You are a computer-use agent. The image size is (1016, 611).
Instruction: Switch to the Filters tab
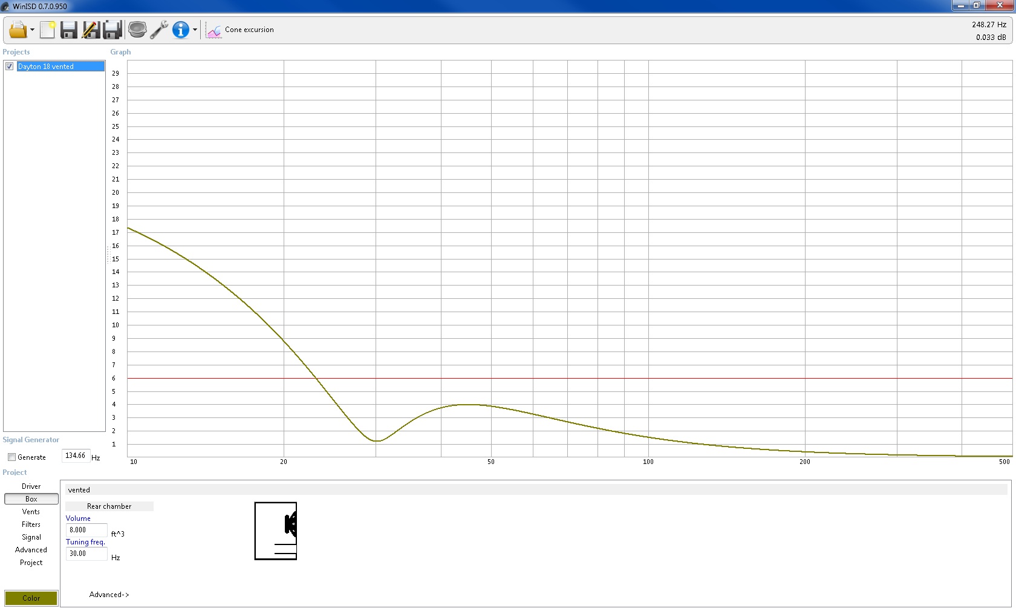[31, 524]
